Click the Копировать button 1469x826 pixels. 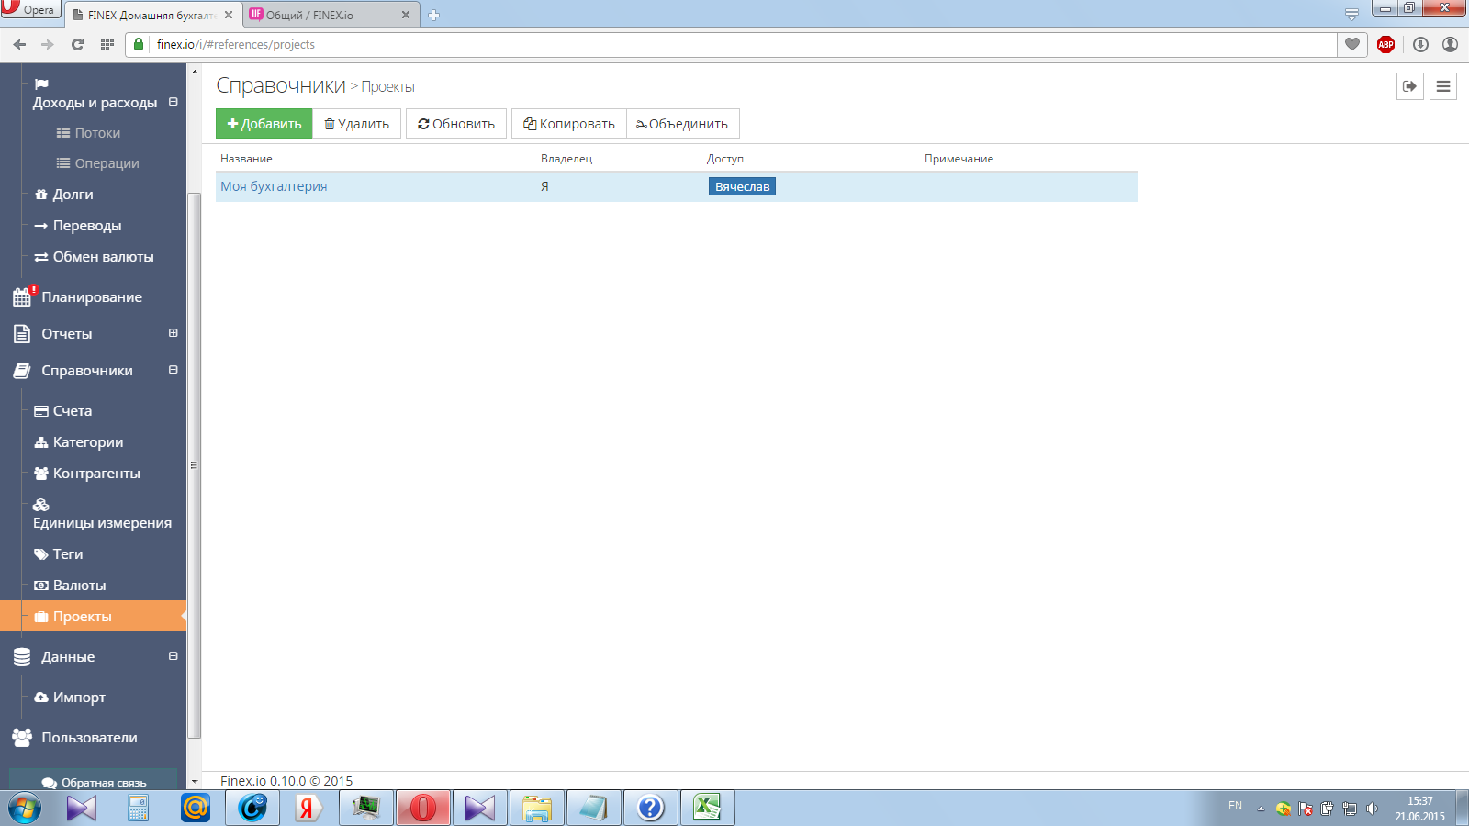[x=569, y=124]
